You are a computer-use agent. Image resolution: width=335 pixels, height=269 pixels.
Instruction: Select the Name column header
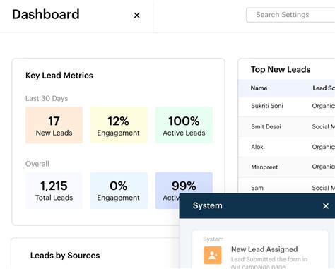click(259, 88)
